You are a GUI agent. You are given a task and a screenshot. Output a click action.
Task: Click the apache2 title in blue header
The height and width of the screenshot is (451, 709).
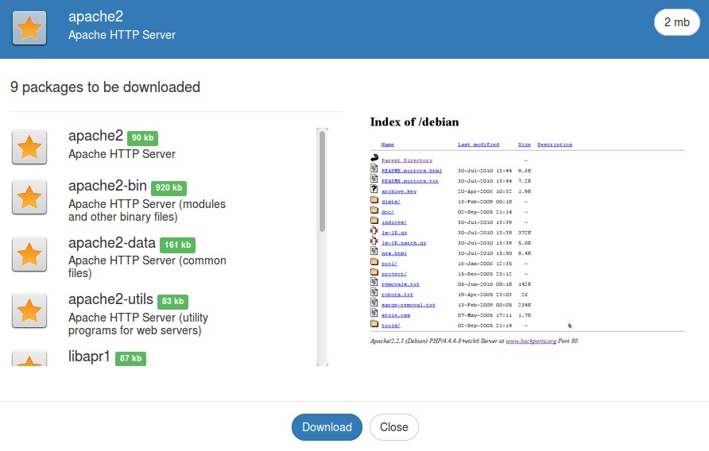[x=96, y=16]
